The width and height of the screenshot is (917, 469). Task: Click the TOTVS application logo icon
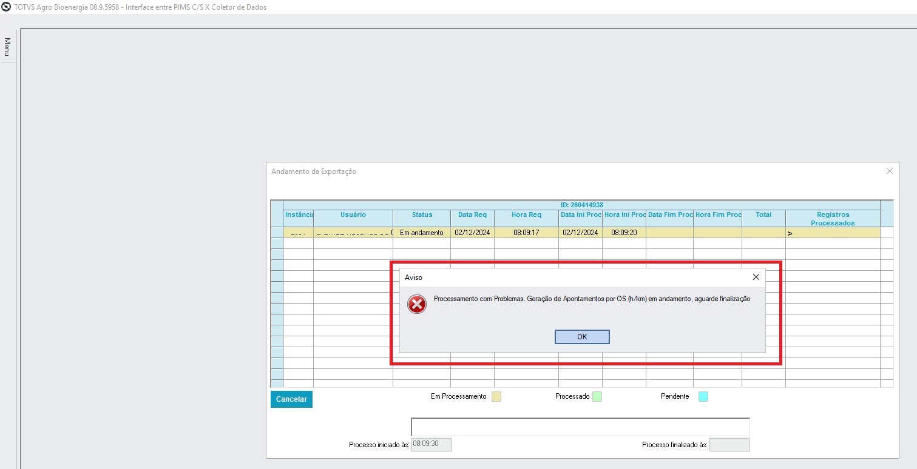(x=6, y=7)
